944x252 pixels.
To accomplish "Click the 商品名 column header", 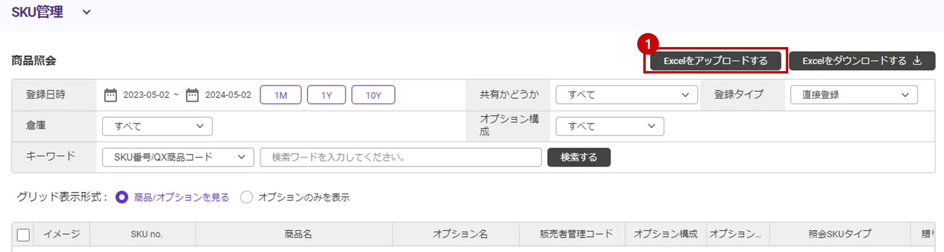I will click(298, 234).
